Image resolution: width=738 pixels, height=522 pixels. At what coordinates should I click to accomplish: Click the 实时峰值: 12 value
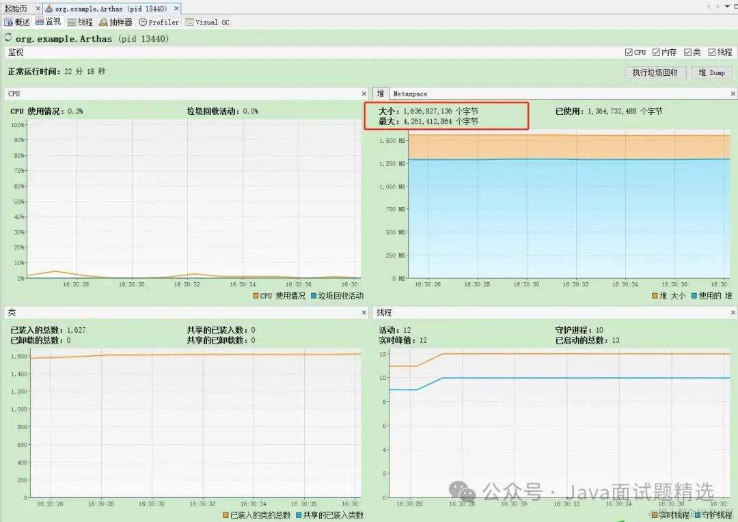point(403,340)
